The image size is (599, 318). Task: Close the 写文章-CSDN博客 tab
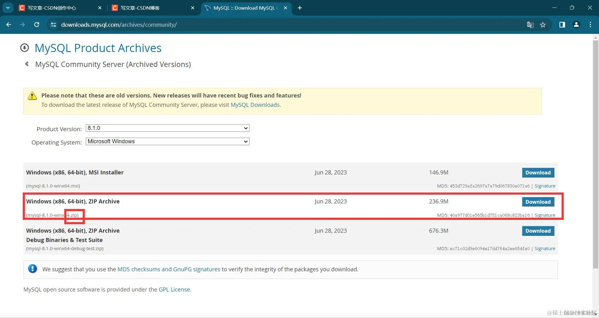coord(193,8)
